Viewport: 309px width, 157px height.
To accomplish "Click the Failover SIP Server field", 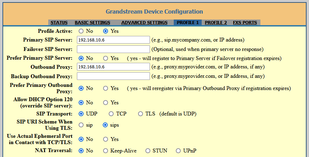I will pos(113,49).
